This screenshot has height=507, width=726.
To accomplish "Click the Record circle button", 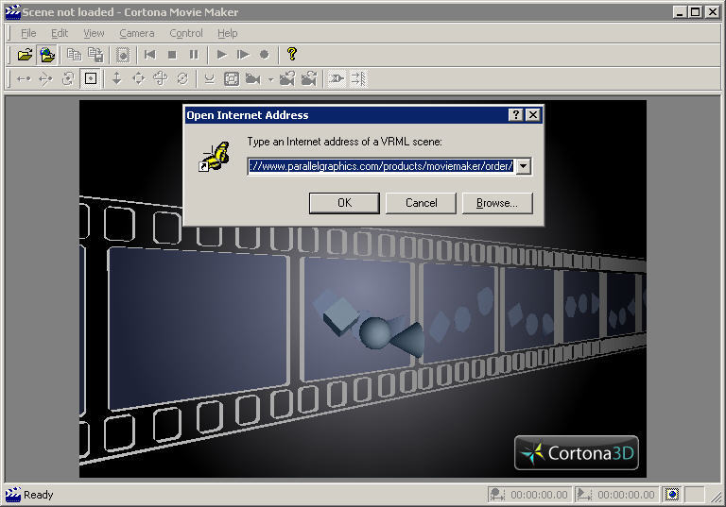I will click(x=265, y=55).
